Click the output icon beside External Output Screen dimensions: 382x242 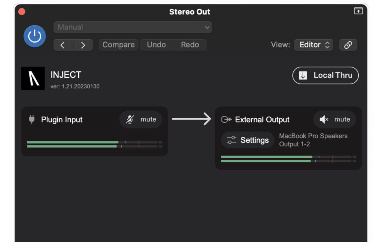(227, 119)
